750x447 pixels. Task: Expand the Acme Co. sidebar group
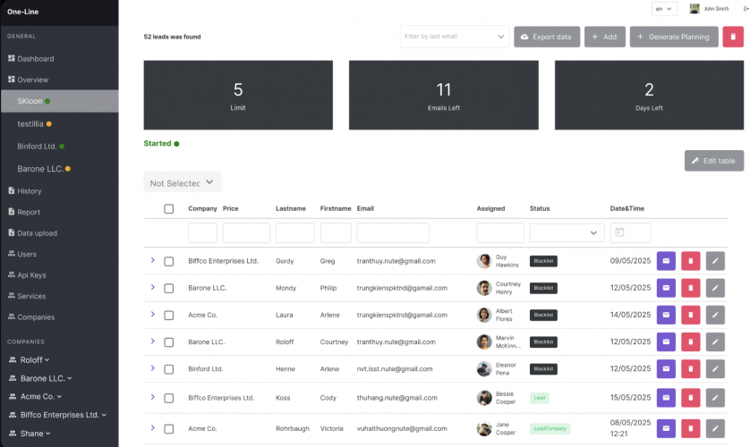click(35, 396)
